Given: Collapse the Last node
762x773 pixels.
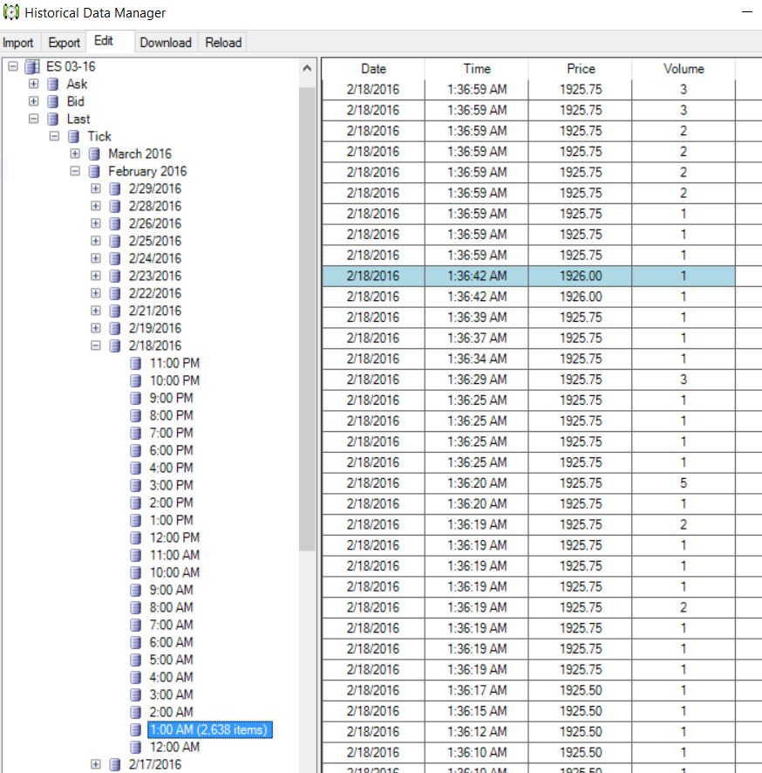Looking at the screenshot, I should tap(33, 119).
